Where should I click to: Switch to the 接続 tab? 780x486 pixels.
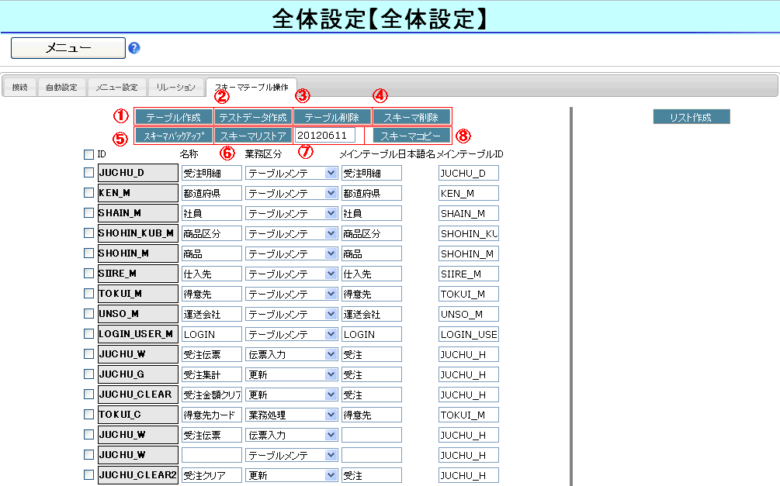point(19,88)
